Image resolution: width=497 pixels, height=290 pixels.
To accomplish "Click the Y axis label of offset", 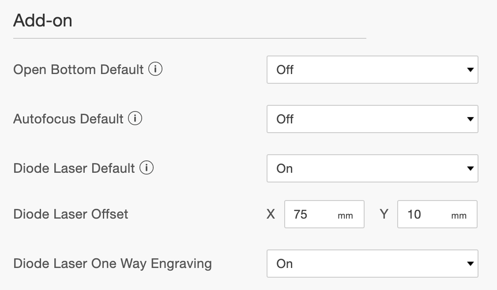I will click(384, 214).
